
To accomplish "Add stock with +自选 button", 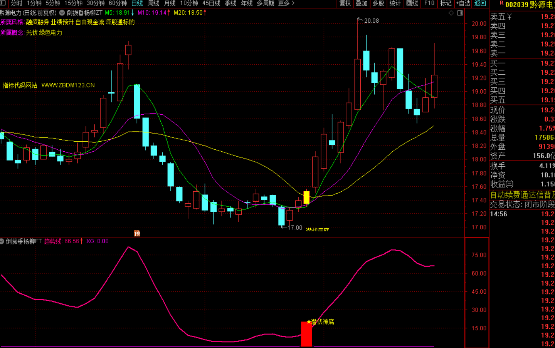I will click(463, 3).
